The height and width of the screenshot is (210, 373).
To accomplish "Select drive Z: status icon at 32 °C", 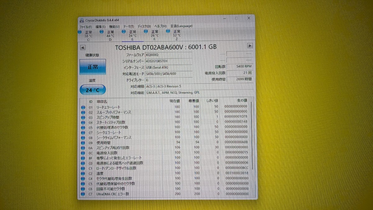I will 168,32.
